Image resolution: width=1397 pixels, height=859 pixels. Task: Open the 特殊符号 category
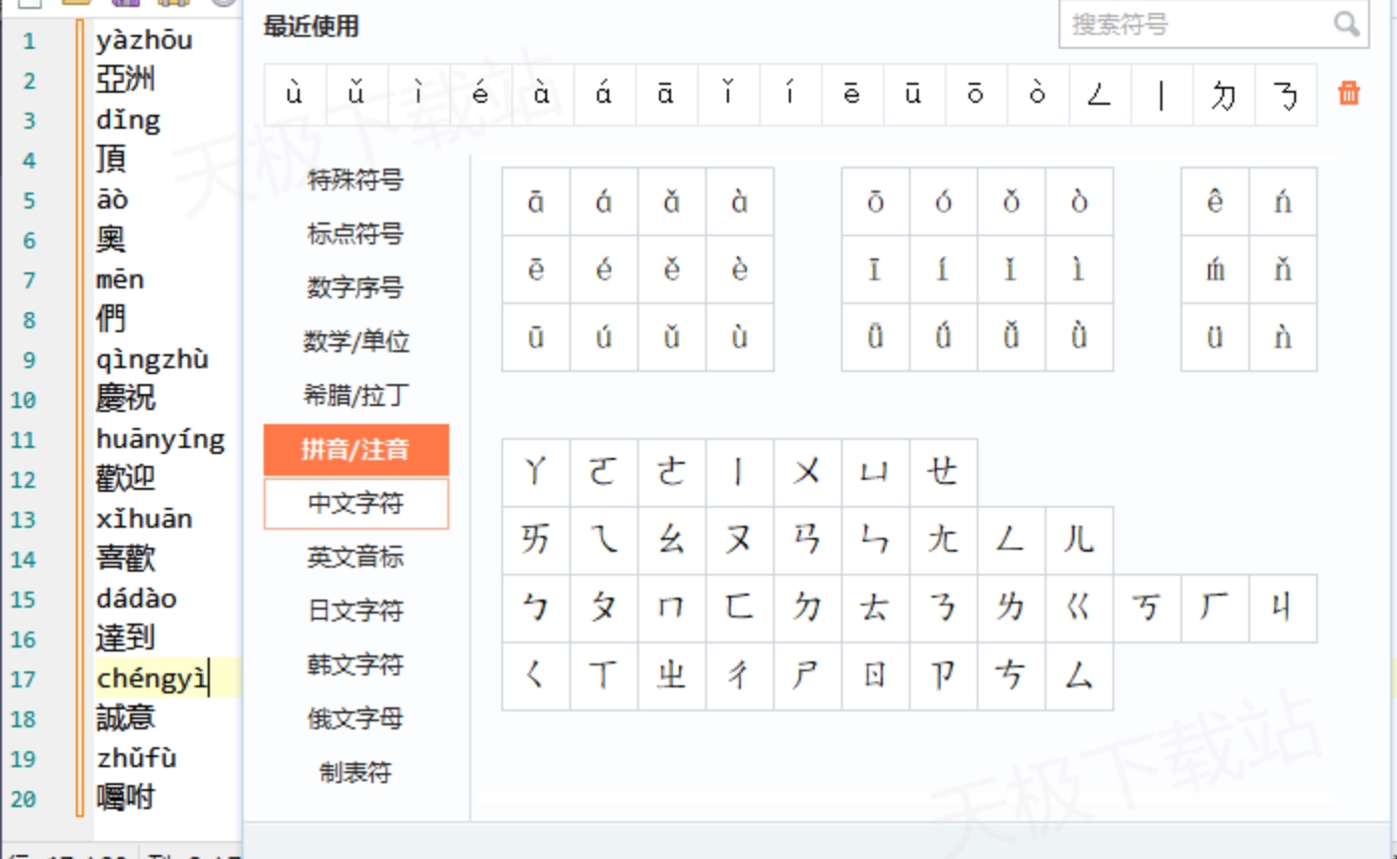[x=355, y=181]
